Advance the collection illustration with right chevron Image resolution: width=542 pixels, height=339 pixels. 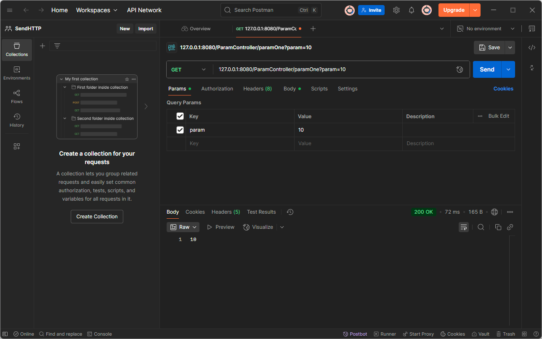(146, 106)
